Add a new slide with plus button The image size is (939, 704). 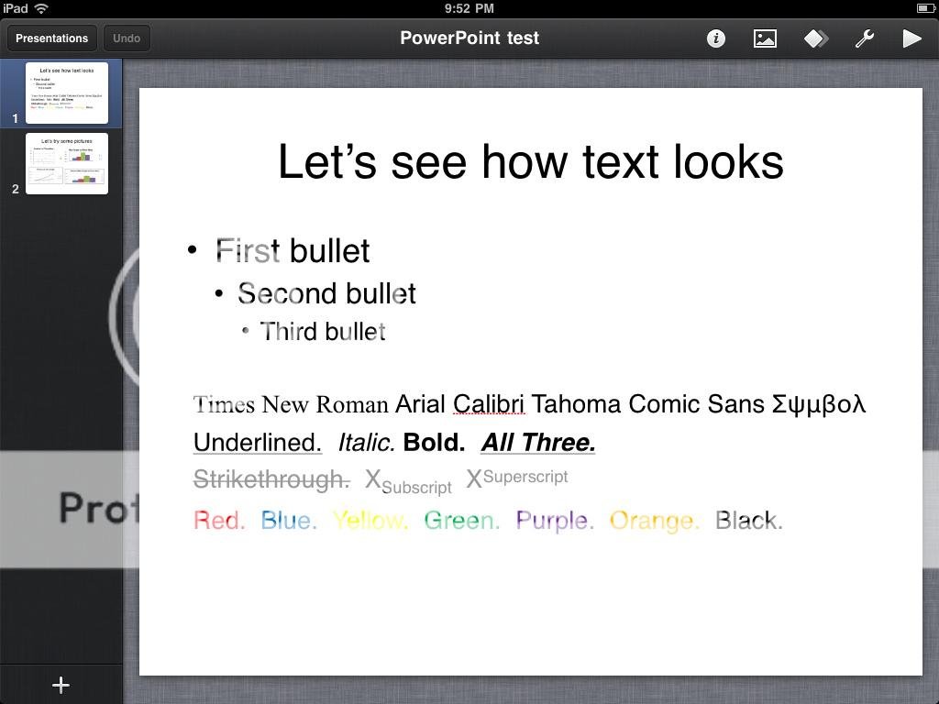tap(61, 685)
